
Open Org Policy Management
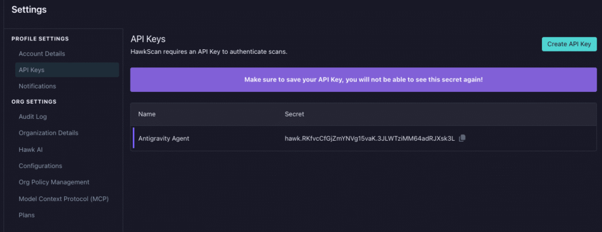point(53,182)
